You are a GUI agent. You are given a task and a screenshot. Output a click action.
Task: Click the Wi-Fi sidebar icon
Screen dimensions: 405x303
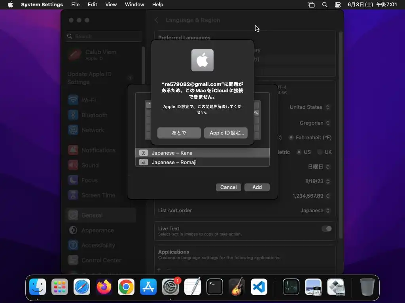(x=73, y=100)
